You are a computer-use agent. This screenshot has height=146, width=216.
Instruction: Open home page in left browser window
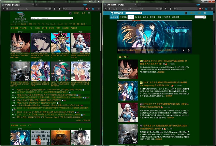tap(55, 9)
